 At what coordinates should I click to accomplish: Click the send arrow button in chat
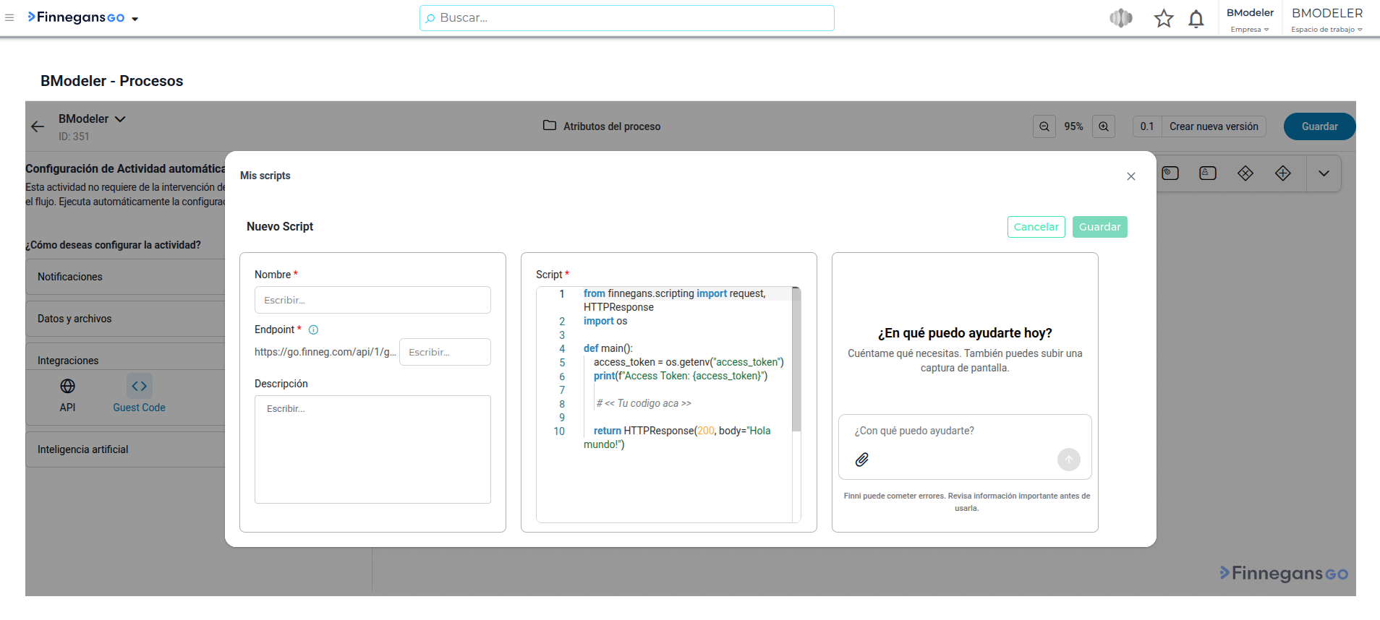tap(1068, 460)
